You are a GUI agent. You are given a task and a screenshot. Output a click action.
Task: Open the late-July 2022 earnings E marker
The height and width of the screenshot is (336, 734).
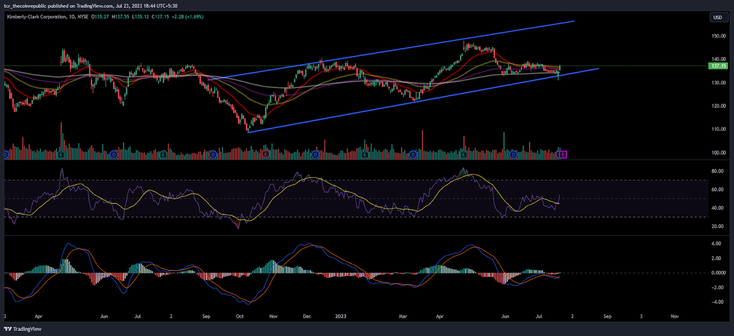point(163,155)
